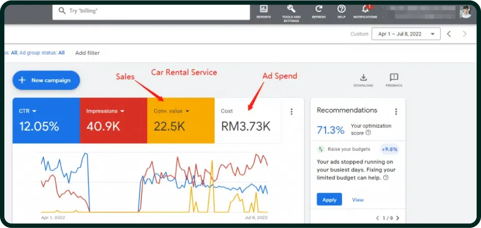This screenshot has width=481, height=228.
Task: Click the 1 / 9 pagination text
Action: (x=387, y=218)
